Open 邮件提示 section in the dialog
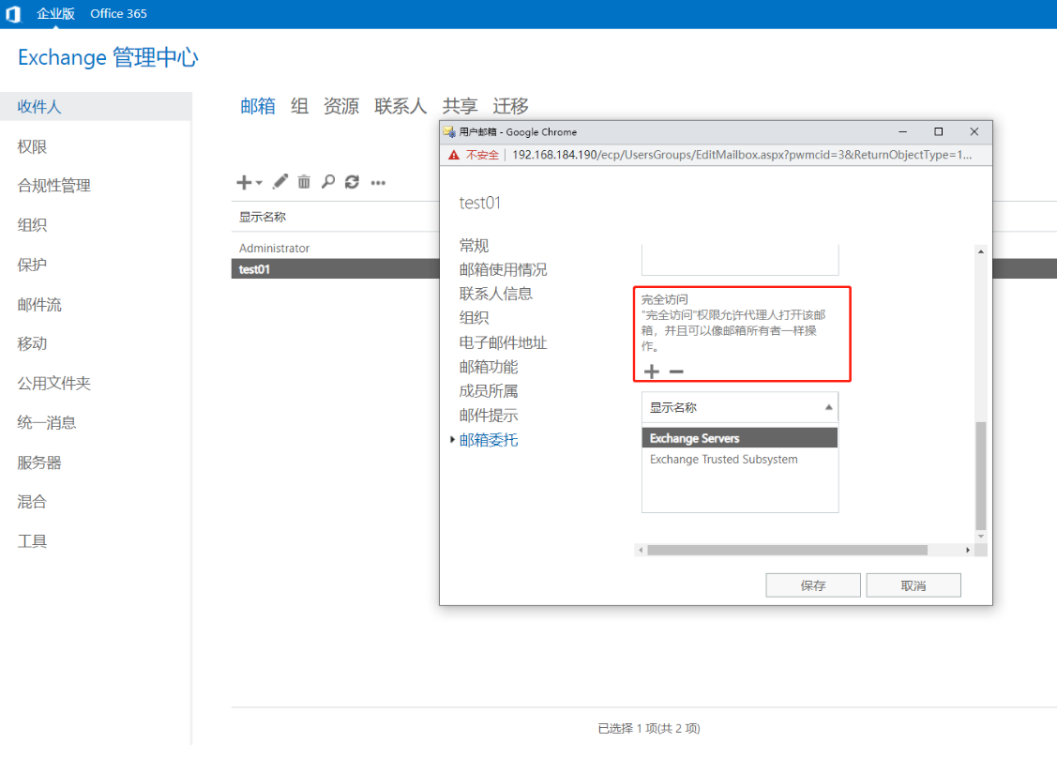This screenshot has height=758, width=1057. [x=489, y=416]
